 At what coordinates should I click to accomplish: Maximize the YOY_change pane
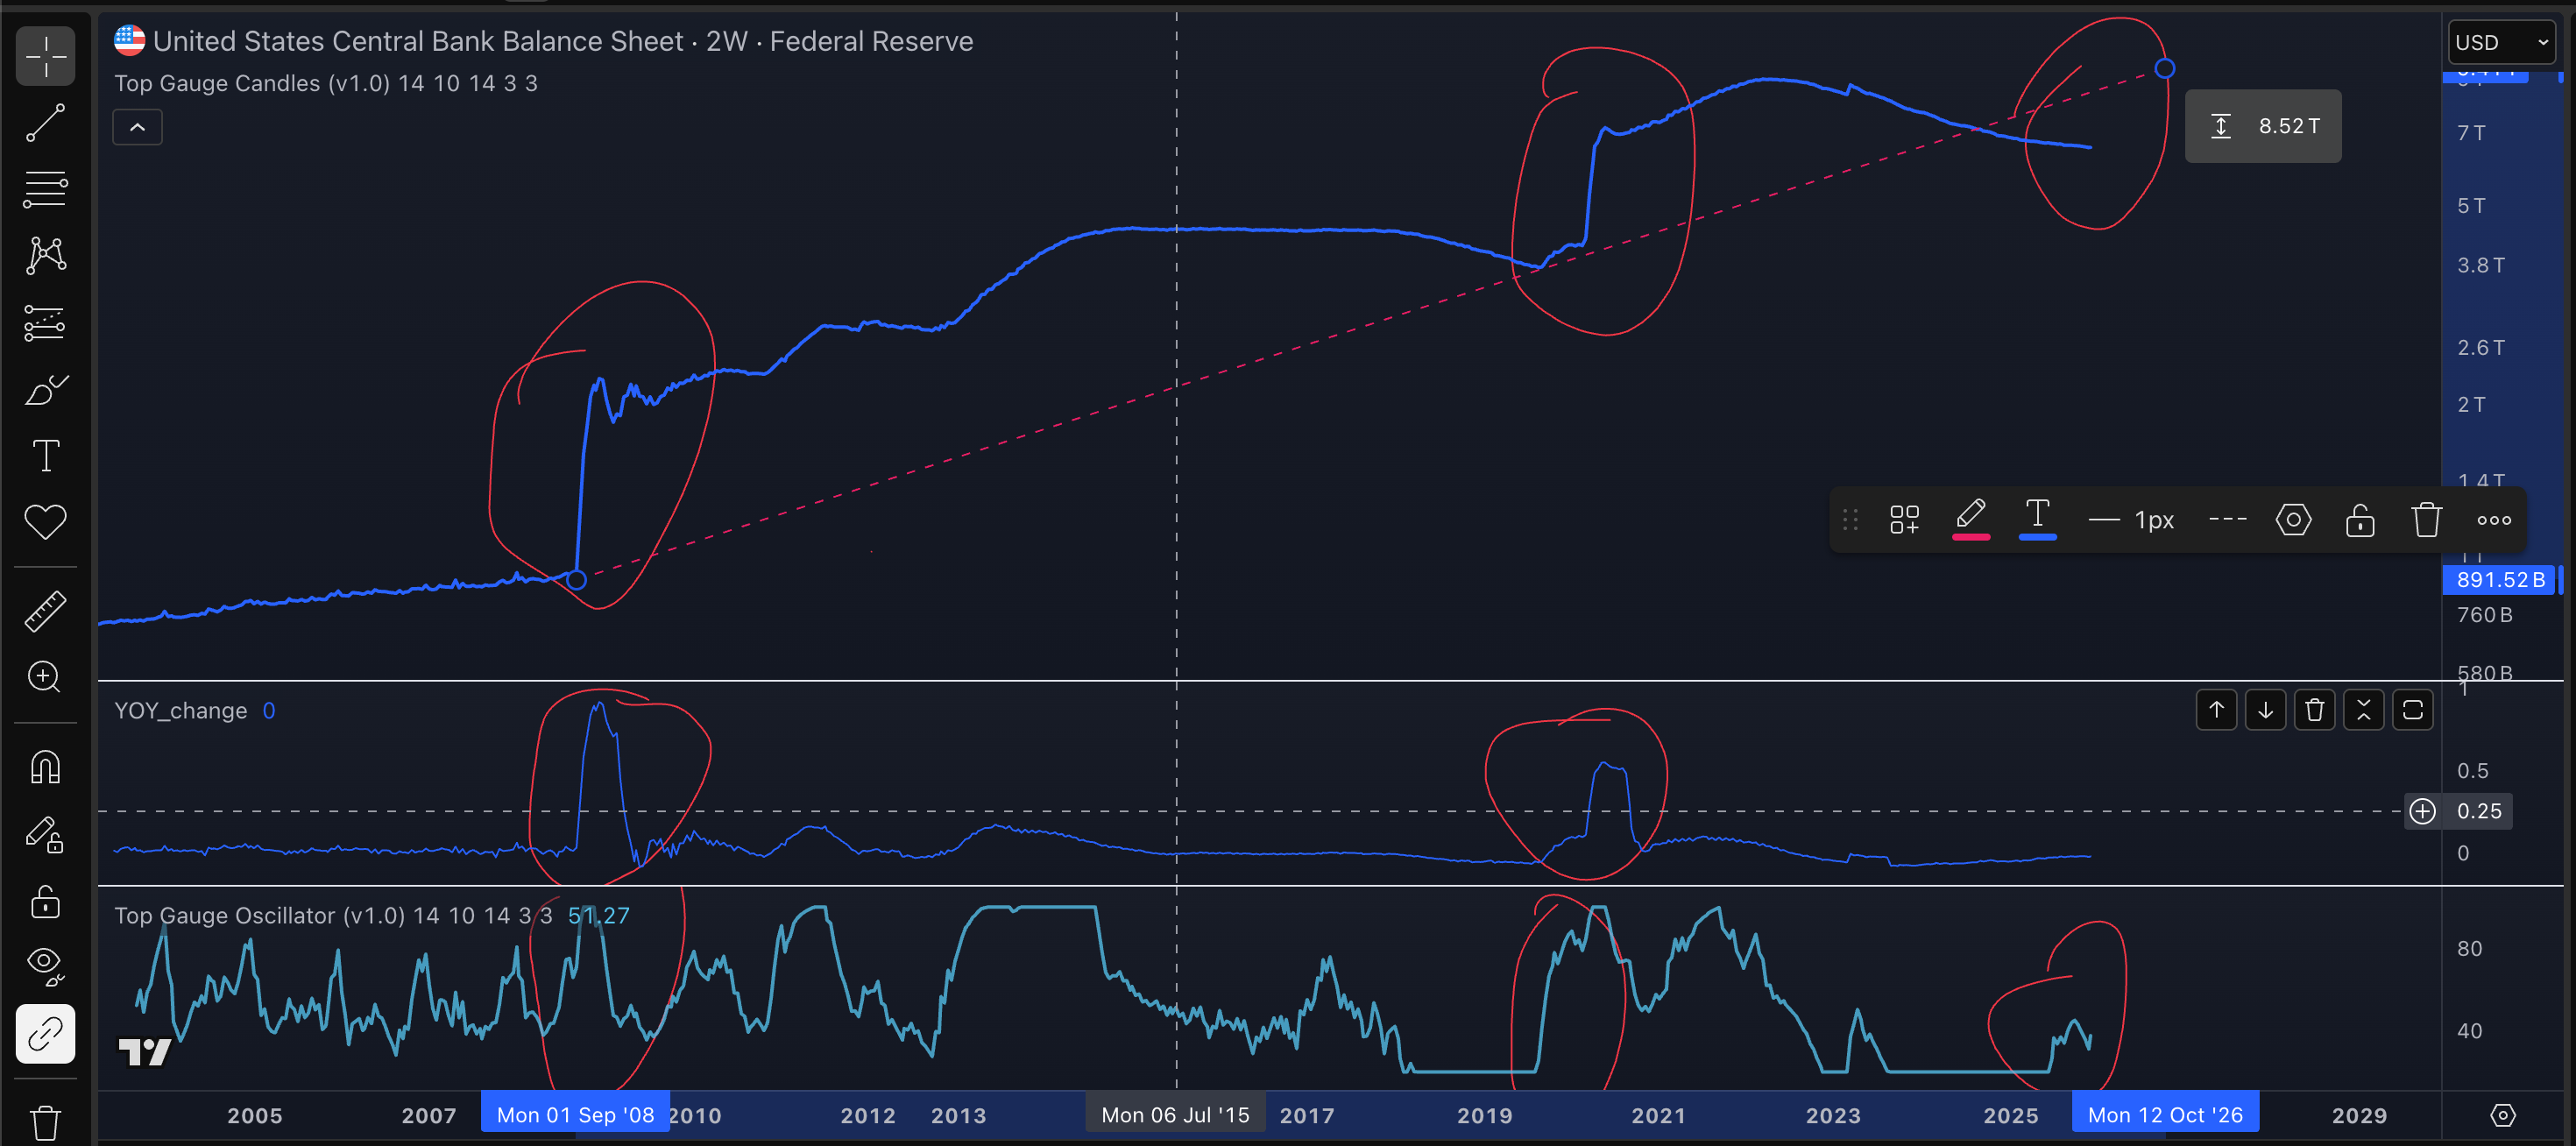tap(2412, 710)
